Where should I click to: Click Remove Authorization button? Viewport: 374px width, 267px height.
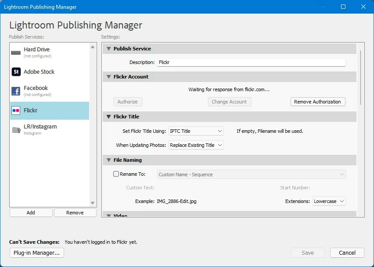[x=318, y=102]
